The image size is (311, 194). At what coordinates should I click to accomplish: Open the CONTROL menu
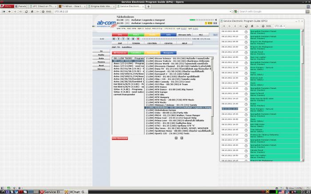[152, 43]
